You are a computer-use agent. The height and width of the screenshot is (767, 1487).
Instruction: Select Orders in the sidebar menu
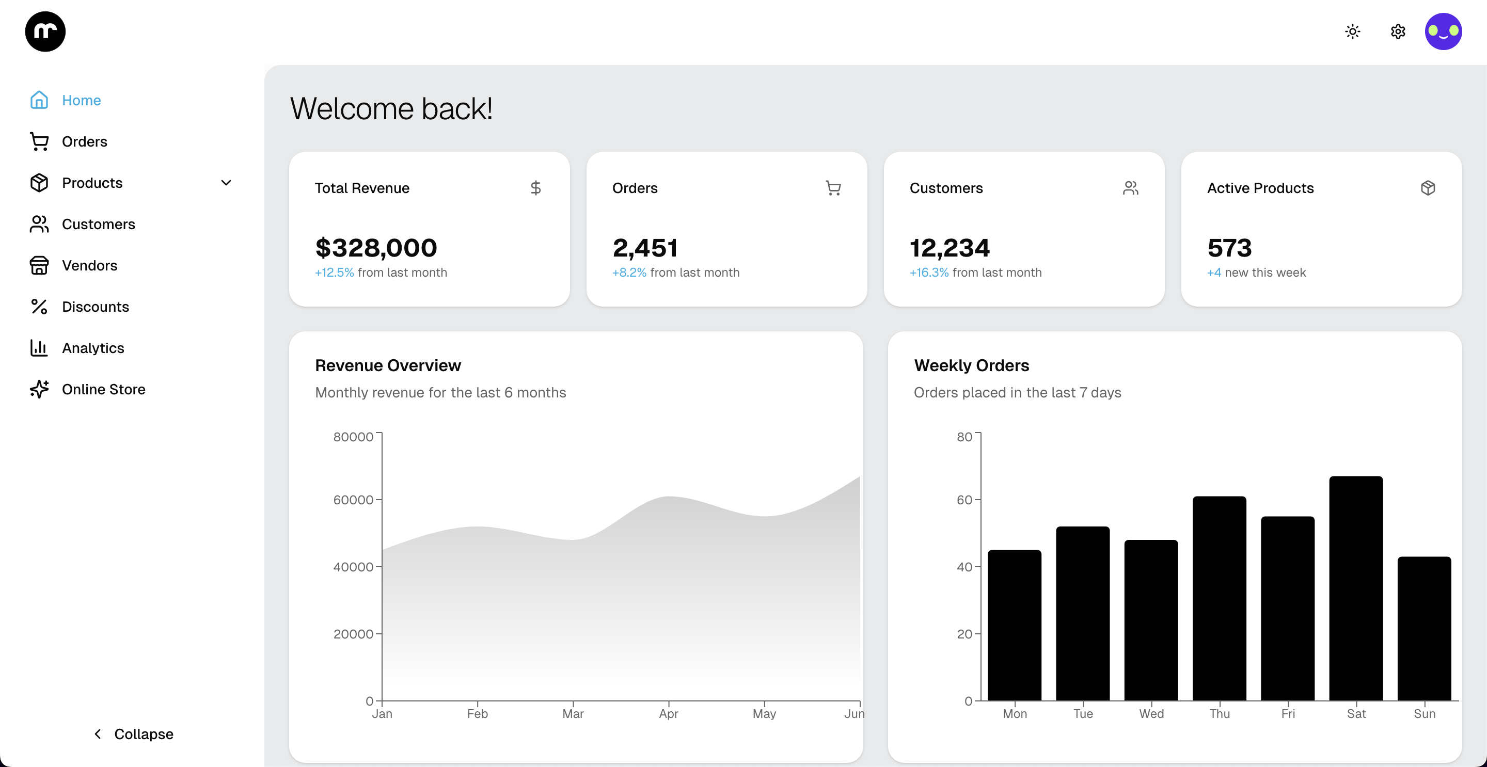[84, 141]
